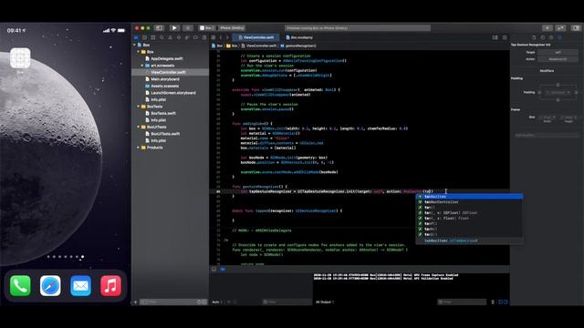Open the History inspector clock icon

tap(543, 37)
